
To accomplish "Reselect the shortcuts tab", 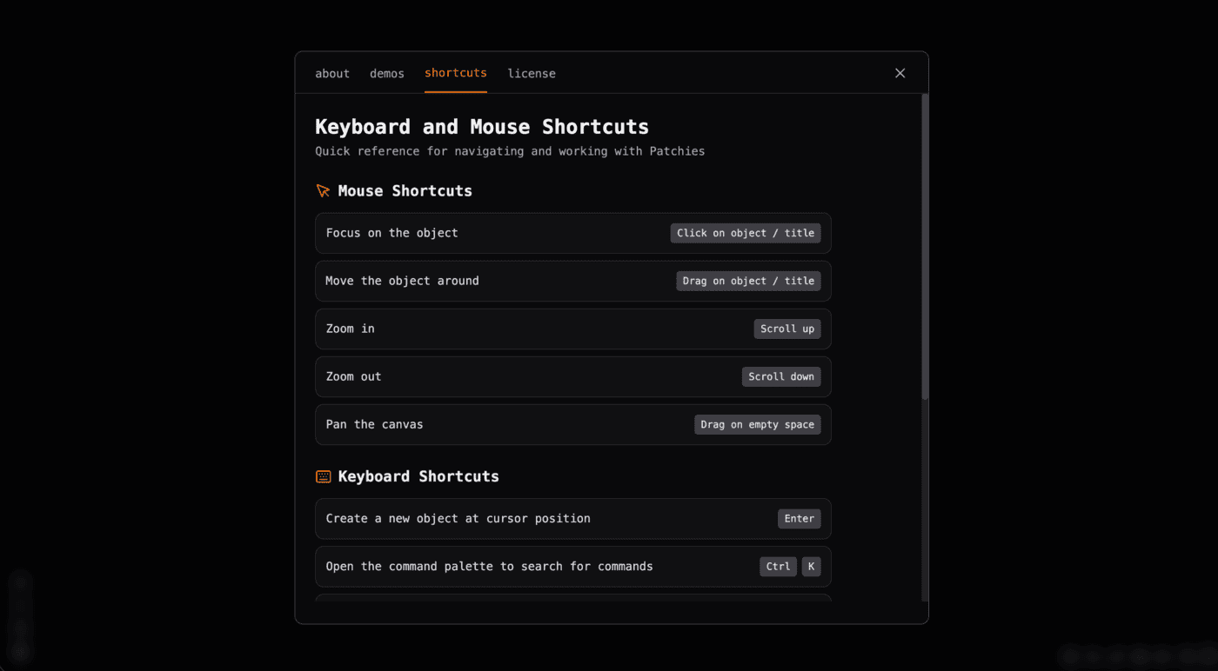I will coord(455,73).
